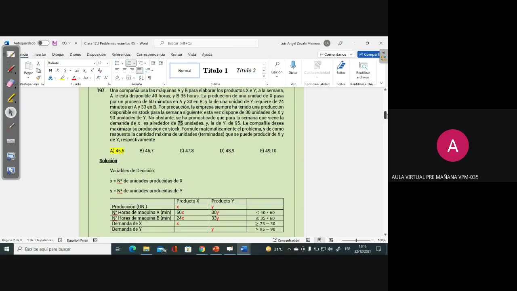Increase font size icon
Viewport: 517px width, 291px height.
click(x=99, y=78)
